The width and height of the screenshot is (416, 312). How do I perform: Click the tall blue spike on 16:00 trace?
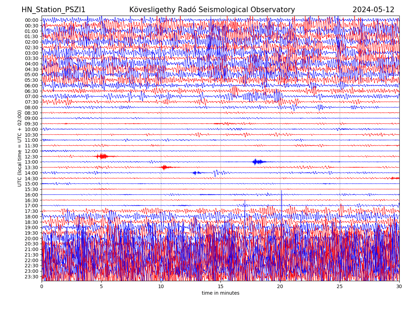pyautogui.click(x=281, y=193)
